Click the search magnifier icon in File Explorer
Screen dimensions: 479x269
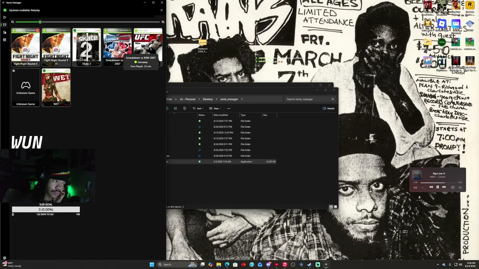(333, 99)
